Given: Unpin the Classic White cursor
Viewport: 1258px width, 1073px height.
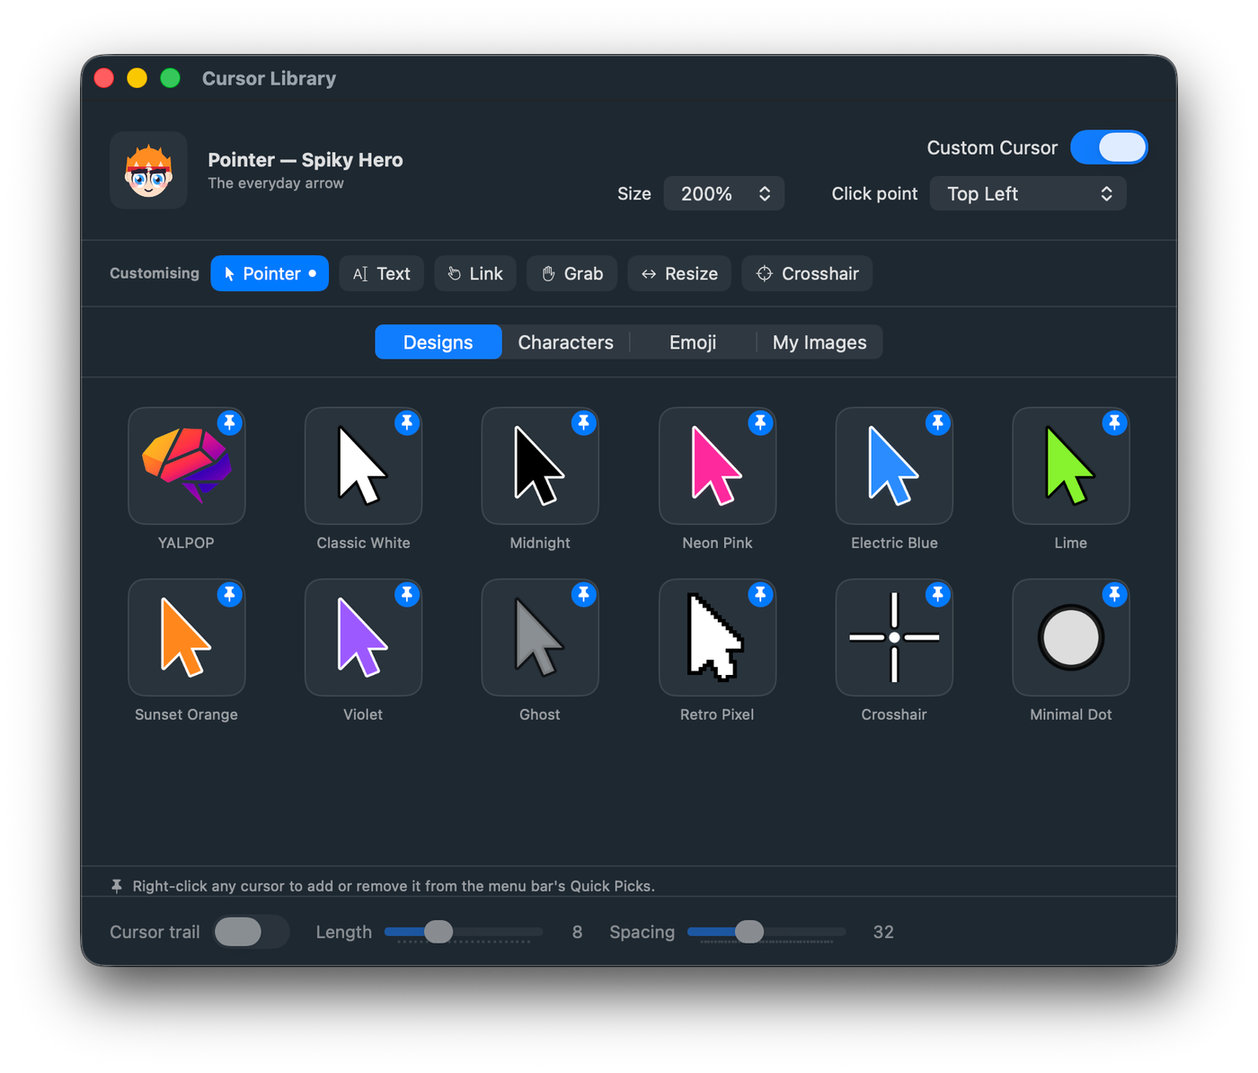Looking at the screenshot, I should pyautogui.click(x=407, y=422).
